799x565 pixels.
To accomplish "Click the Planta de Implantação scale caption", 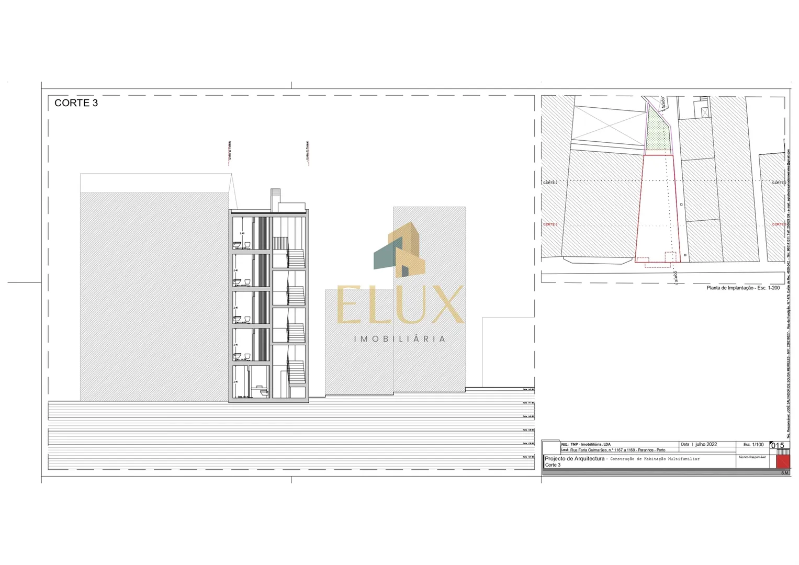I will (742, 288).
